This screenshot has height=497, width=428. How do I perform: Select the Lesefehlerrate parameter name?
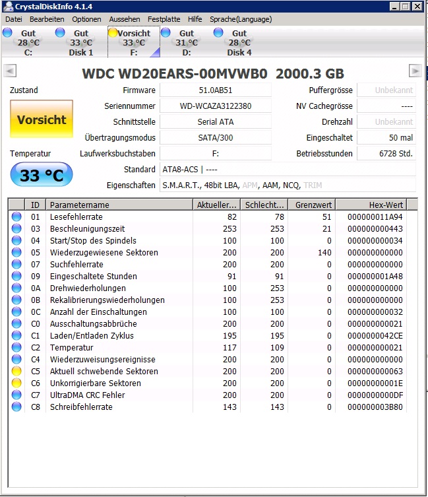pos(76,216)
